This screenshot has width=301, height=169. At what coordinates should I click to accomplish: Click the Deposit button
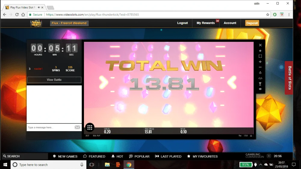coord(252,23)
